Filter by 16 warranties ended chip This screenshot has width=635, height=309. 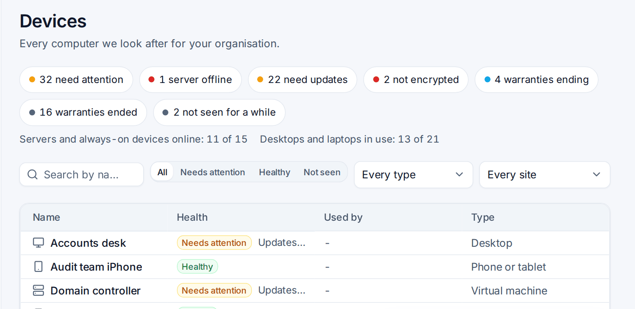point(83,112)
